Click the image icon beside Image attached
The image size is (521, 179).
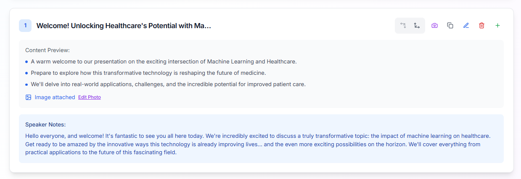click(28, 97)
